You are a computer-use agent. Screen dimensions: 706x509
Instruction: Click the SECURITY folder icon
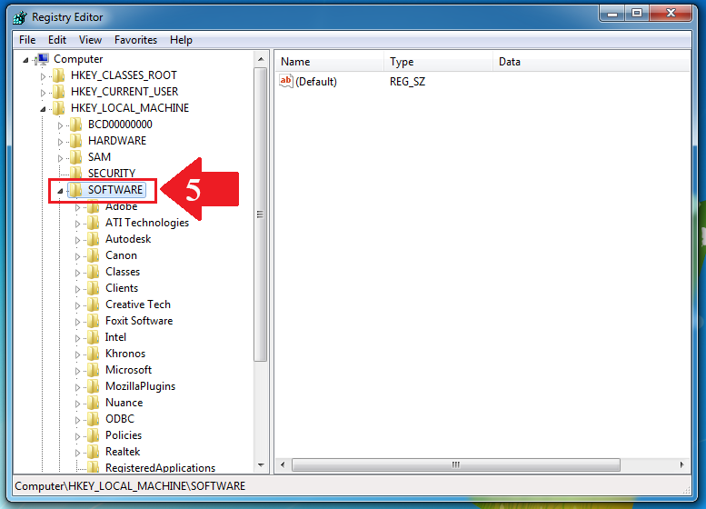(75, 173)
